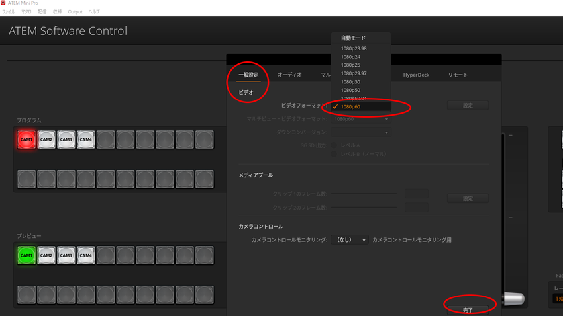This screenshot has height=316, width=563.
Task: Select CAM1 in the Program row
Action: pos(26,139)
